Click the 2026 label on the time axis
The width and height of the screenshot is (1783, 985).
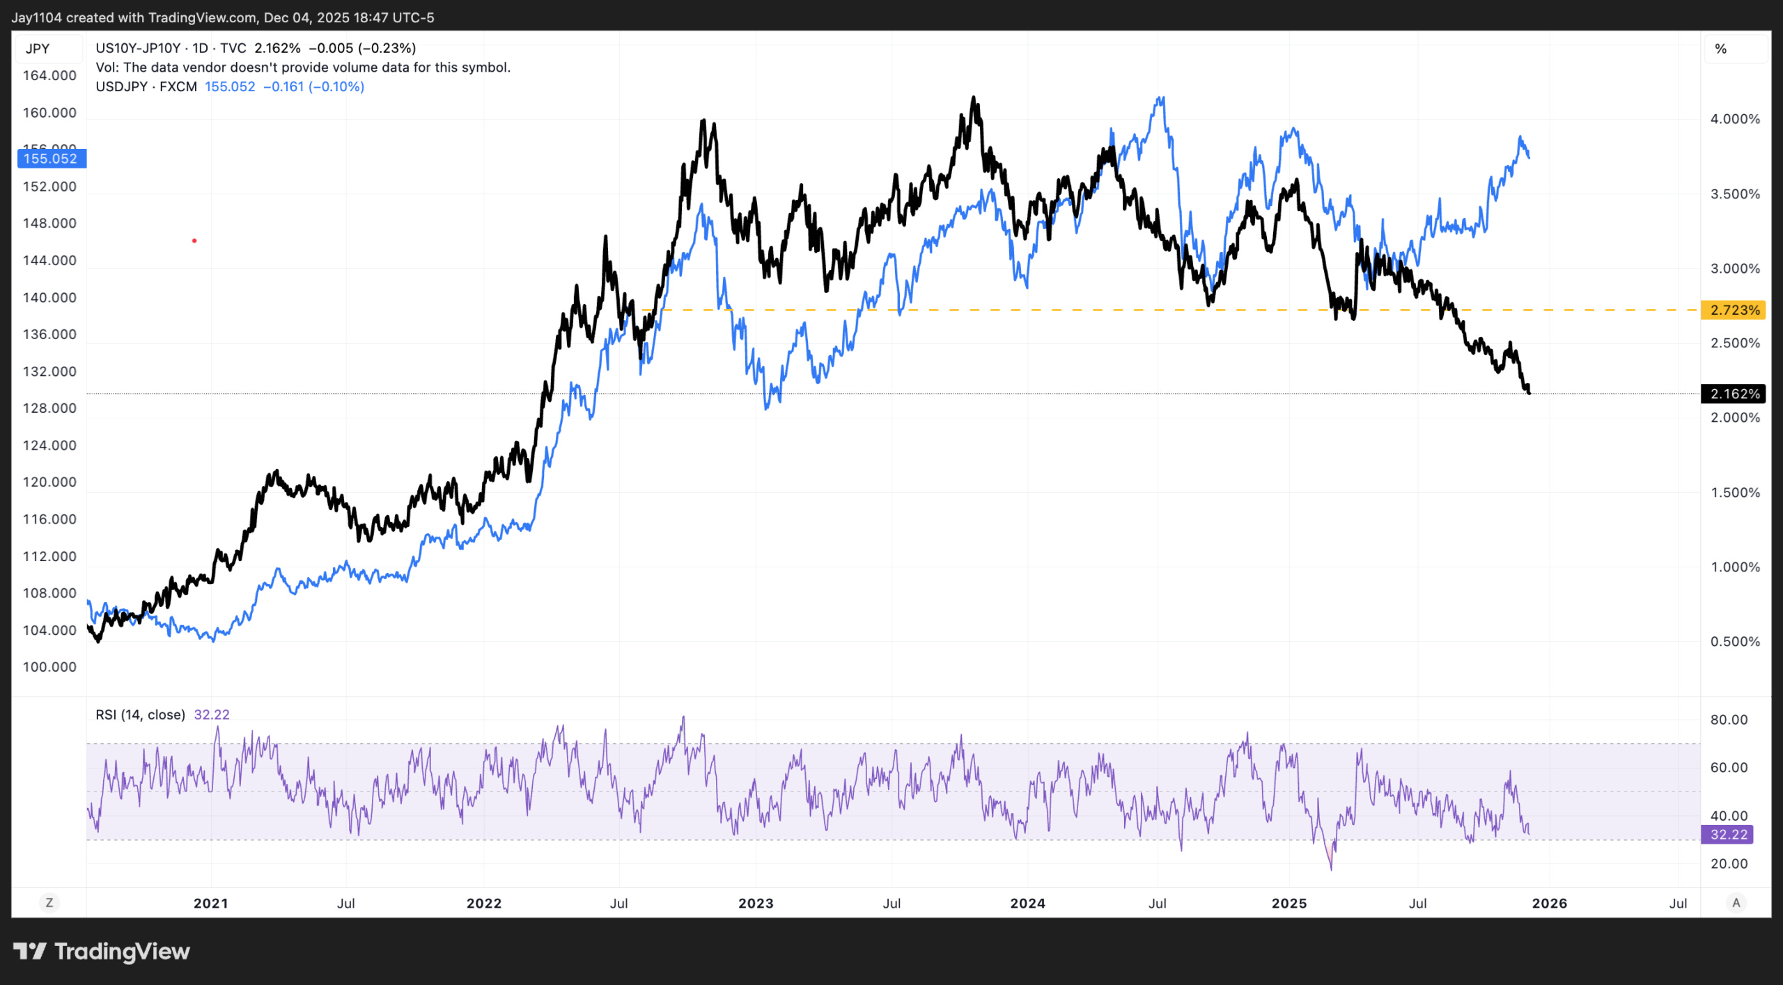coord(1550,904)
